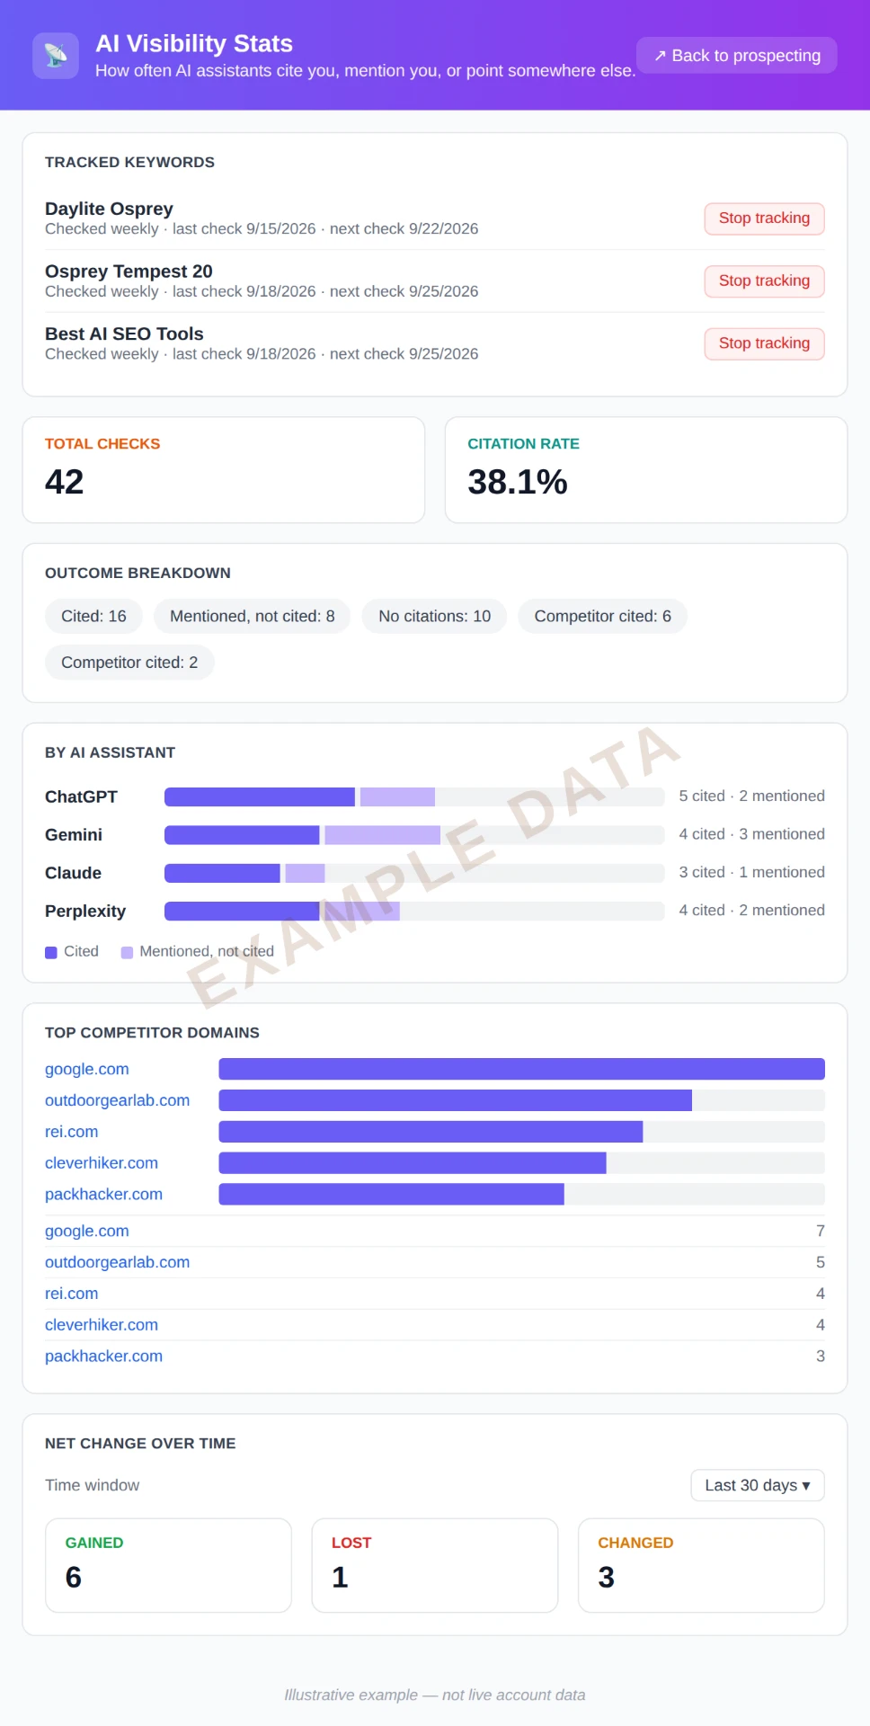Click the Perplexity citation bar
The width and height of the screenshot is (870, 1726).
coord(414,911)
